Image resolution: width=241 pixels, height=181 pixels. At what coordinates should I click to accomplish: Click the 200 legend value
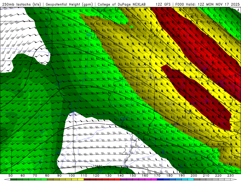[194, 176]
